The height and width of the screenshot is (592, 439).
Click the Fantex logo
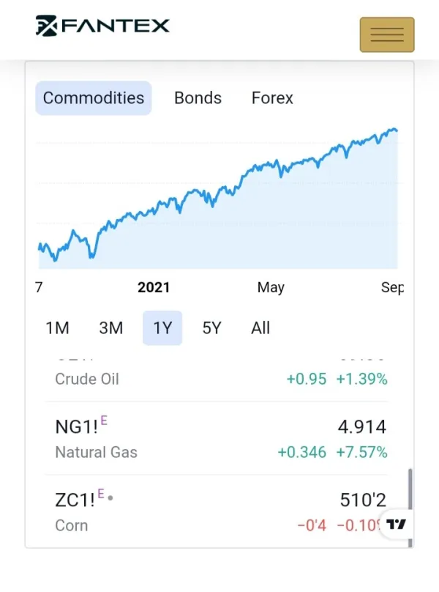[x=102, y=26]
